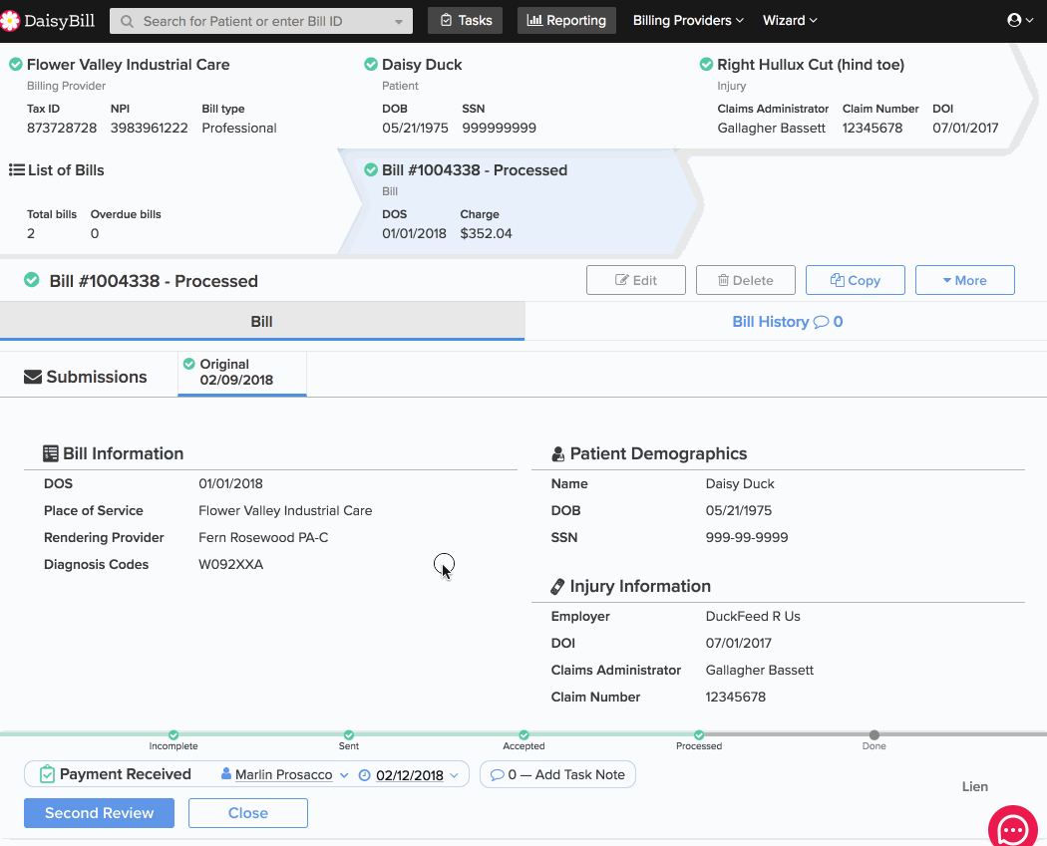1047x846 pixels.
Task: Click the Delete bill button
Action: 745,280
